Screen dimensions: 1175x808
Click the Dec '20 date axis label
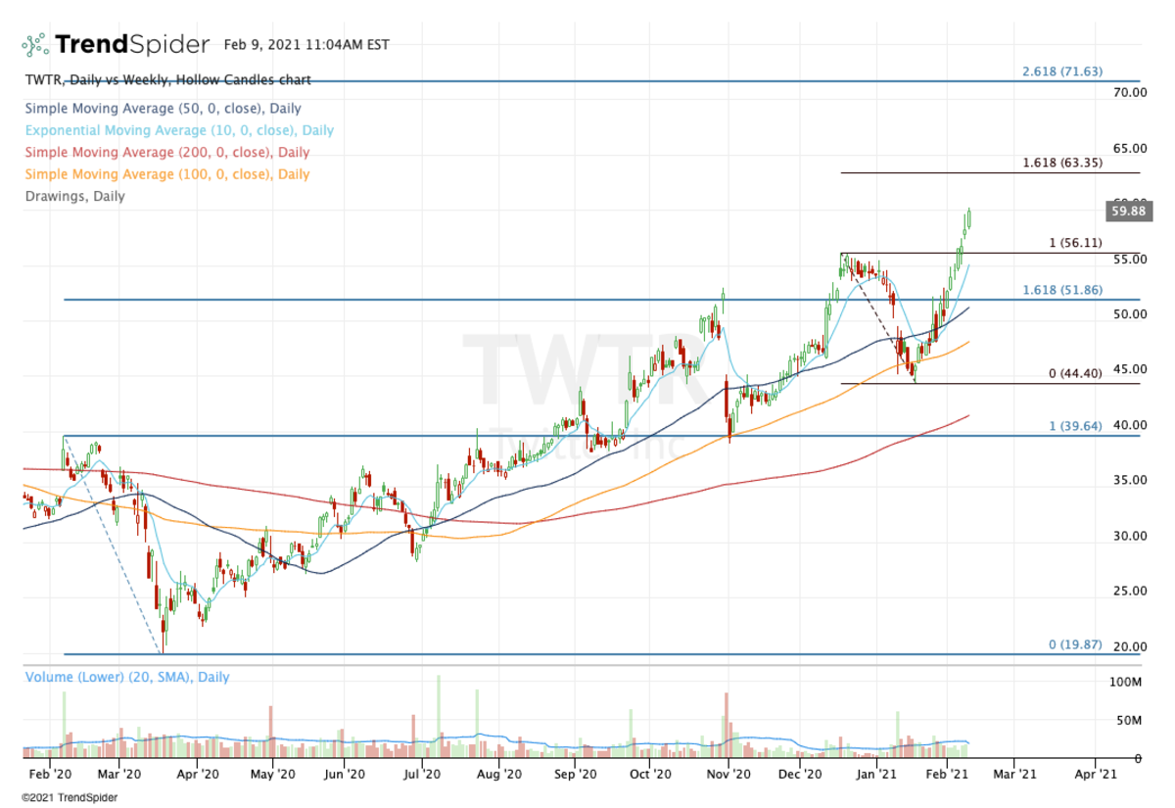pos(801,774)
